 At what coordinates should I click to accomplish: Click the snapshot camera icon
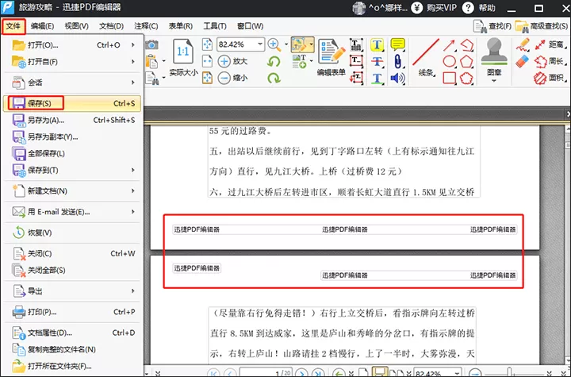[151, 45]
